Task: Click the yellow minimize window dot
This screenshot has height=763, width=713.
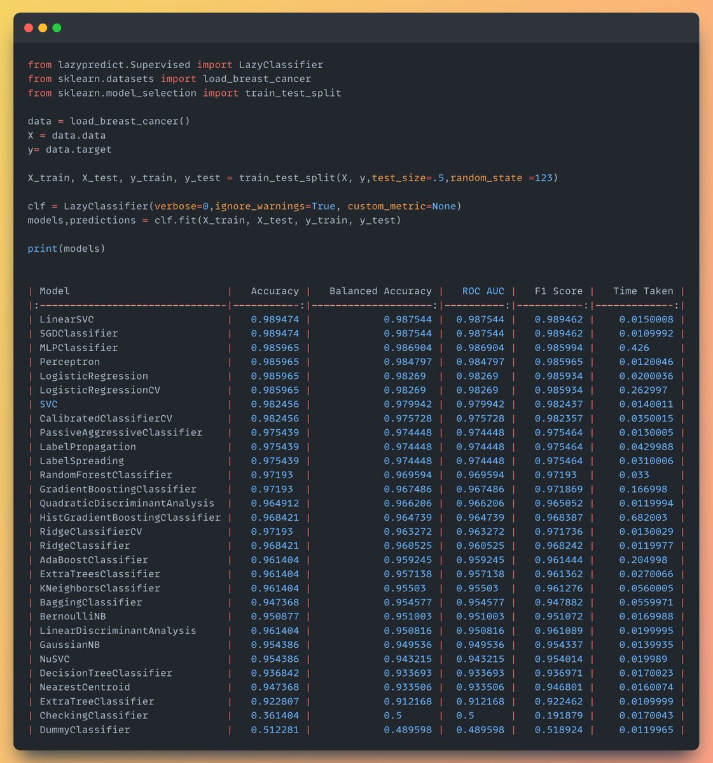Action: click(x=43, y=28)
